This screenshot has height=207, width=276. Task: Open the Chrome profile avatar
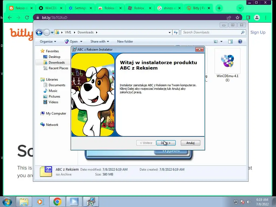257,18
